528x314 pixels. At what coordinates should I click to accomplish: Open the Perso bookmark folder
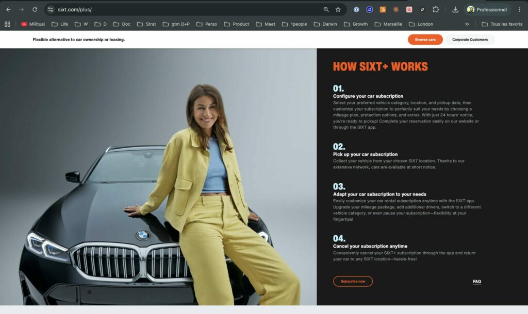(x=207, y=24)
